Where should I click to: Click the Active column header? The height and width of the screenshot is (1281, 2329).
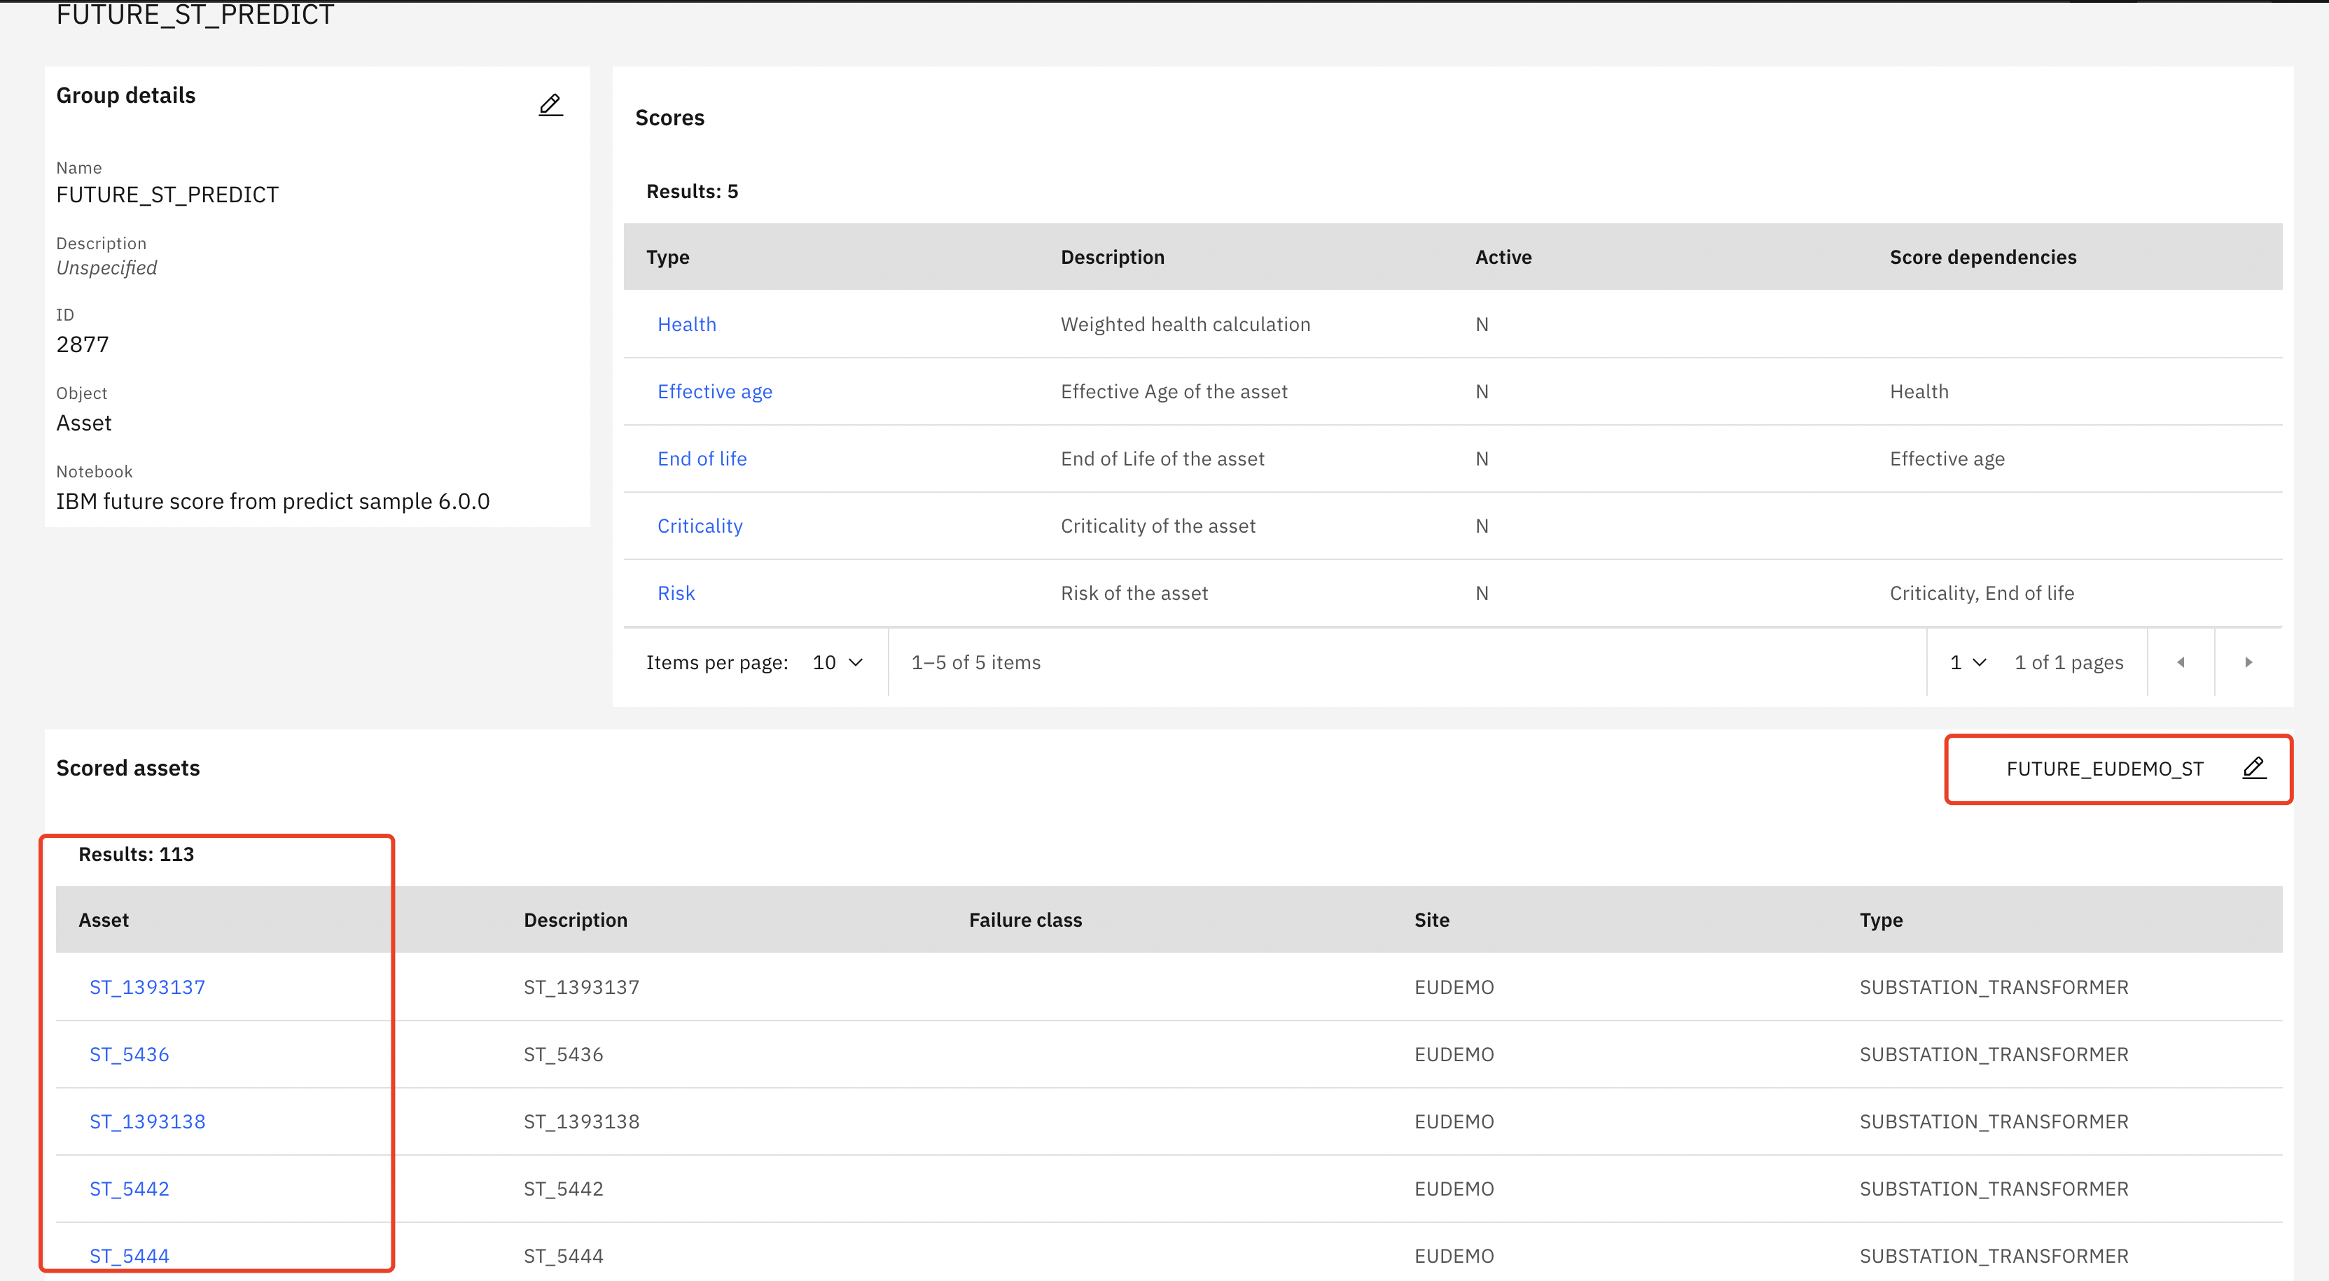coord(1503,258)
